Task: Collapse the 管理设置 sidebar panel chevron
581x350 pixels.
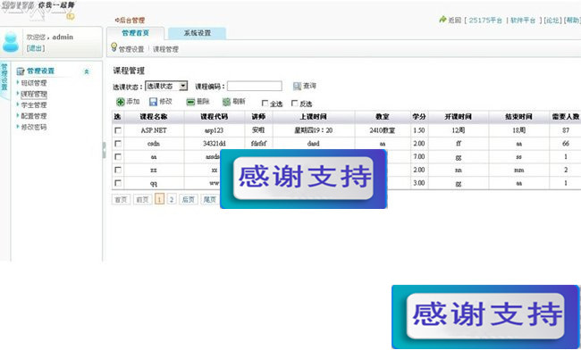Action: pyautogui.click(x=87, y=71)
